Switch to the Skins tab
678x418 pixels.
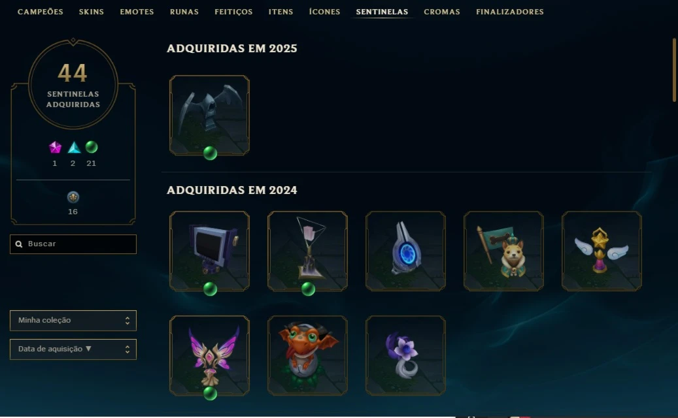pos(92,12)
